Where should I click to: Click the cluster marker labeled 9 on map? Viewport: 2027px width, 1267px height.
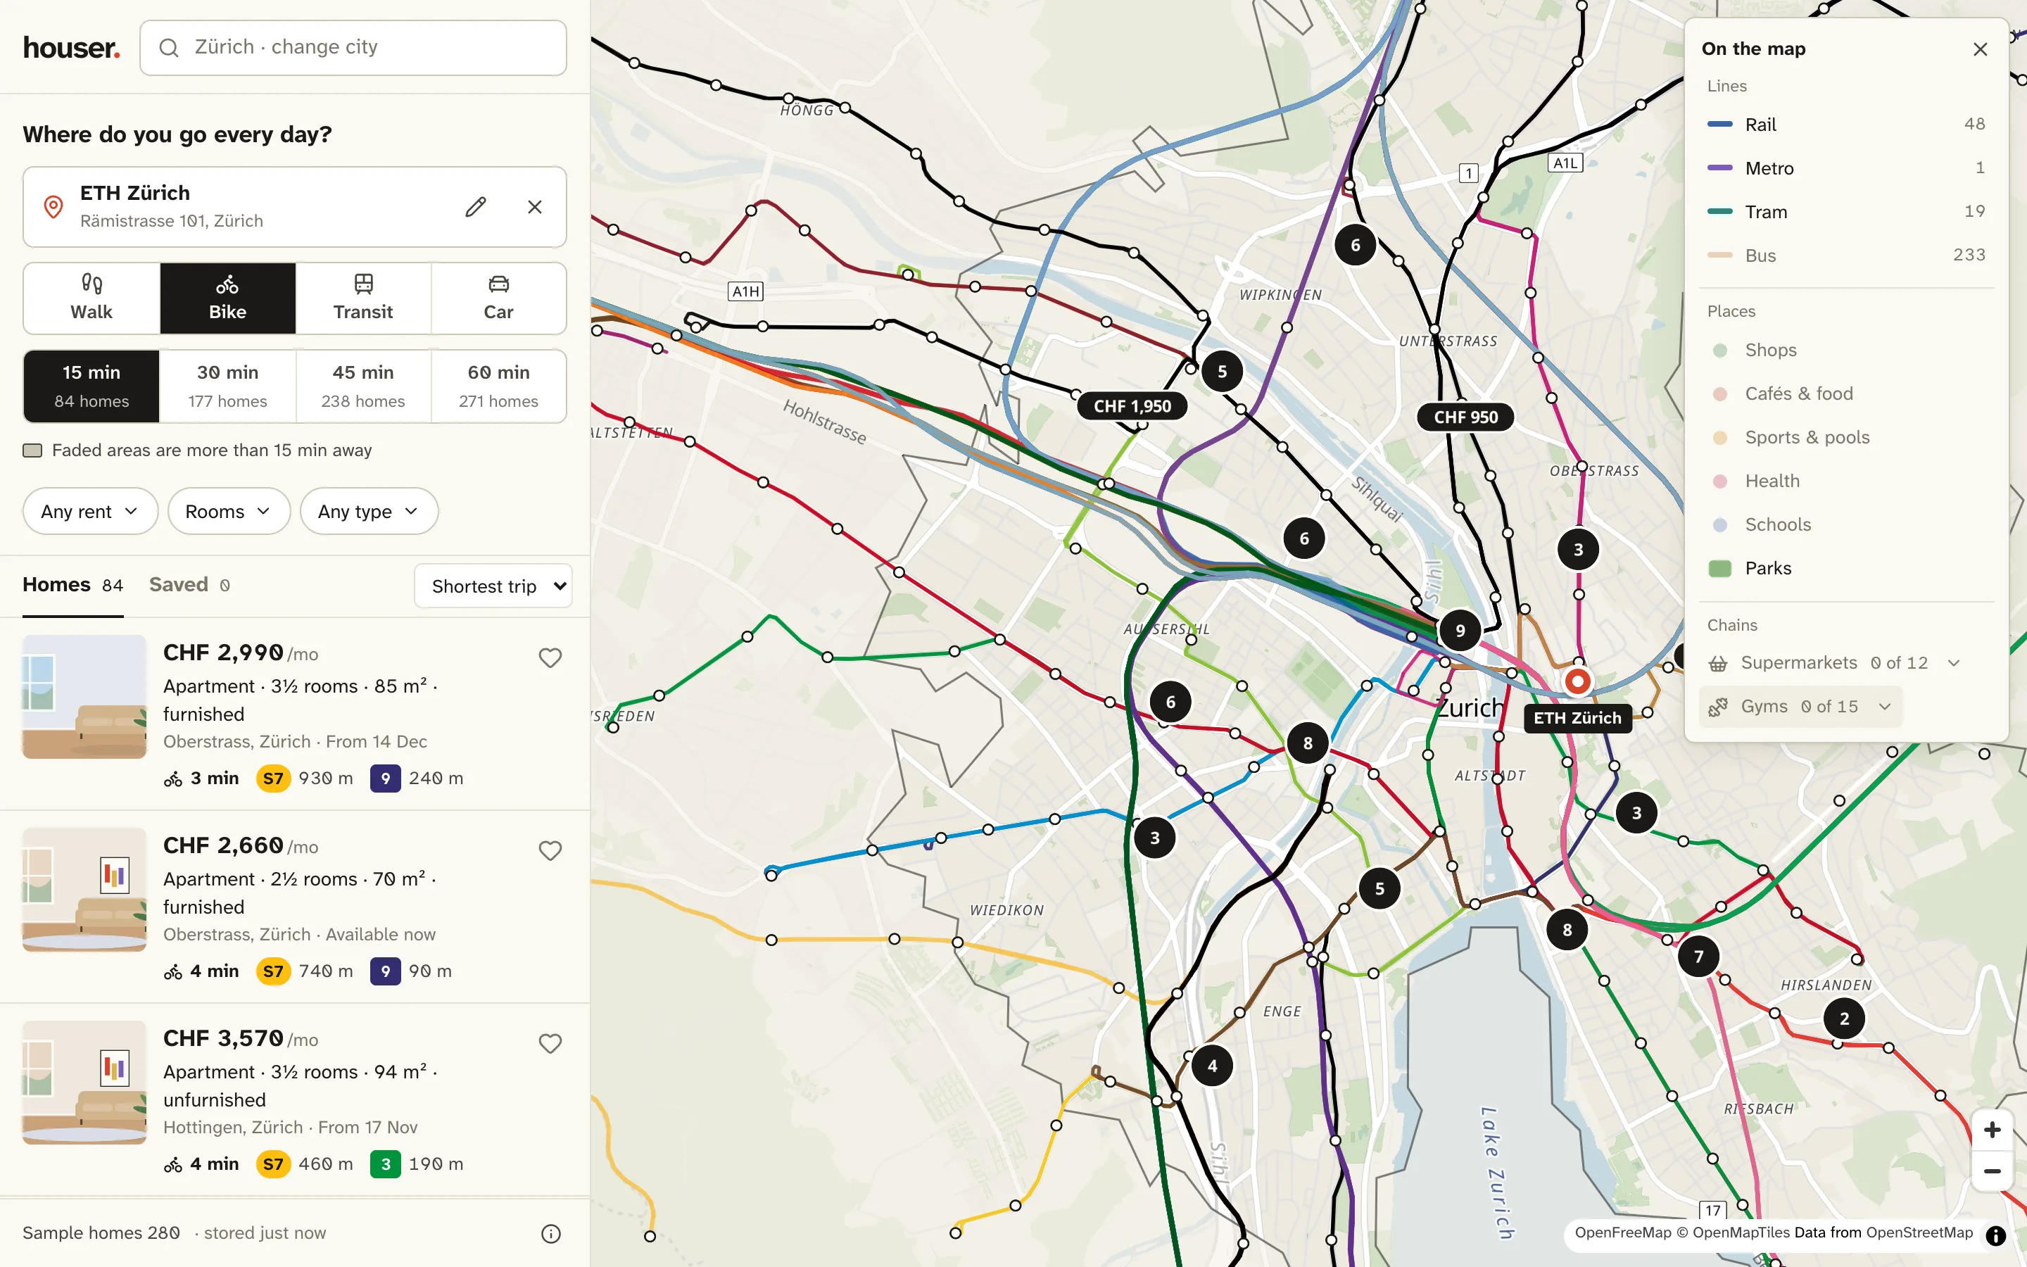point(1460,630)
